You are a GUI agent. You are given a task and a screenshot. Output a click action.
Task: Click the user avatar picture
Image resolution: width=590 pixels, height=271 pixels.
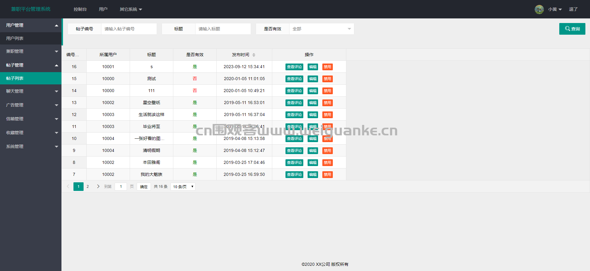(539, 9)
